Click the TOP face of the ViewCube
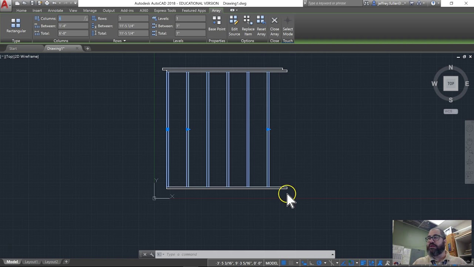The image size is (474, 267). point(451,83)
